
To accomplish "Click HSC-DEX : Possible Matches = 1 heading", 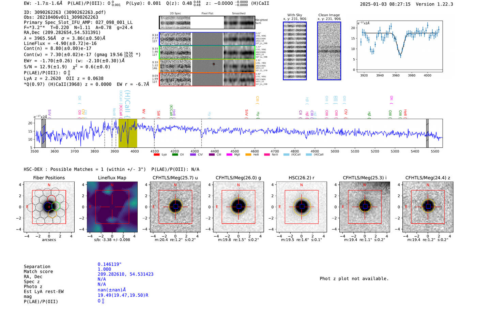I will click(x=85, y=169).
